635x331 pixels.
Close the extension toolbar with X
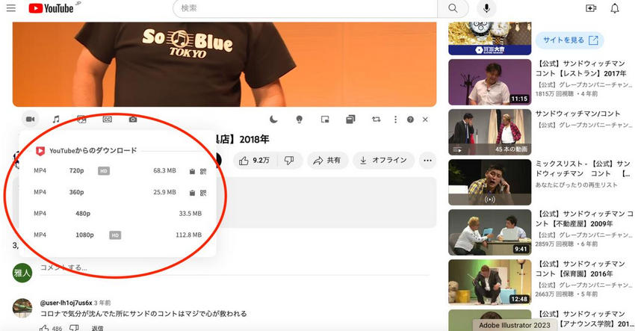[x=425, y=120]
